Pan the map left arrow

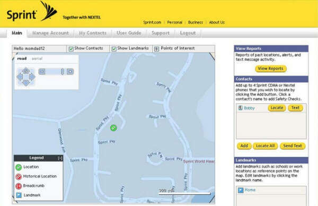click(x=20, y=77)
